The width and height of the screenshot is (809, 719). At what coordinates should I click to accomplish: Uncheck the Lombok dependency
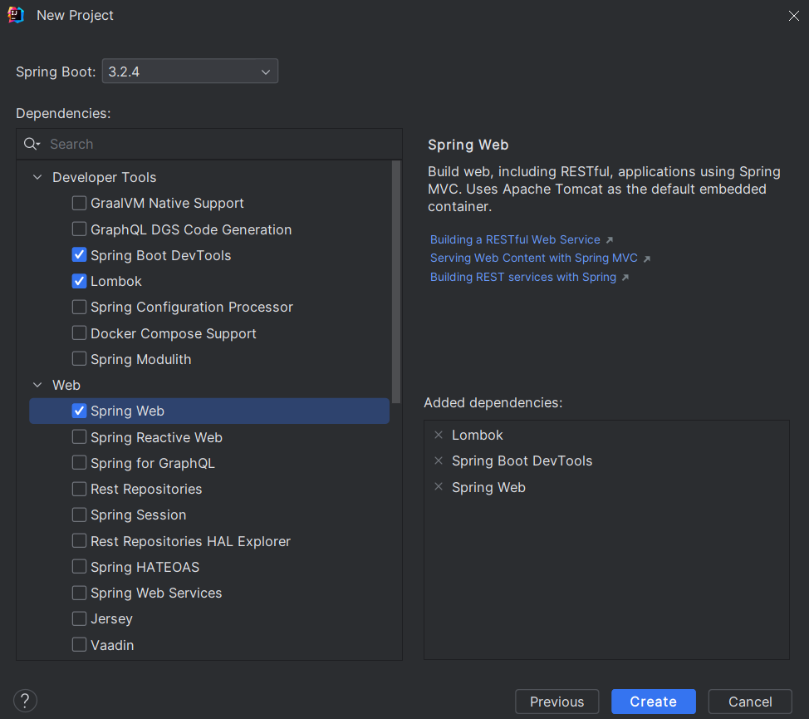(79, 281)
